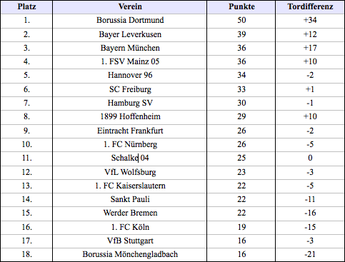Viewport: 345px width, 262px height.
Task: Click the Platz column header
Action: point(26,7)
